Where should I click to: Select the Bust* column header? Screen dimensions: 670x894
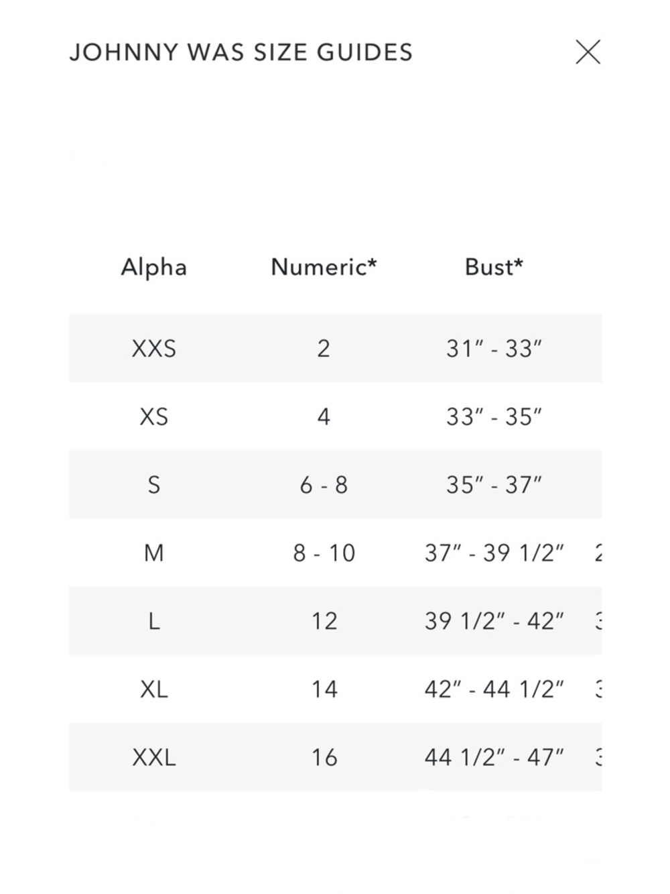tap(494, 267)
